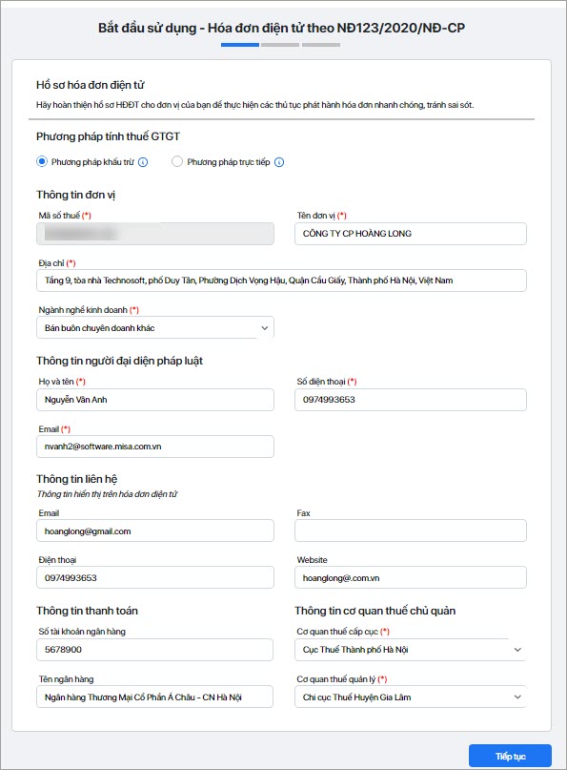The width and height of the screenshot is (567, 770).
Task: Open Ngành nghề kinh doanh dropdown
Action: point(155,327)
